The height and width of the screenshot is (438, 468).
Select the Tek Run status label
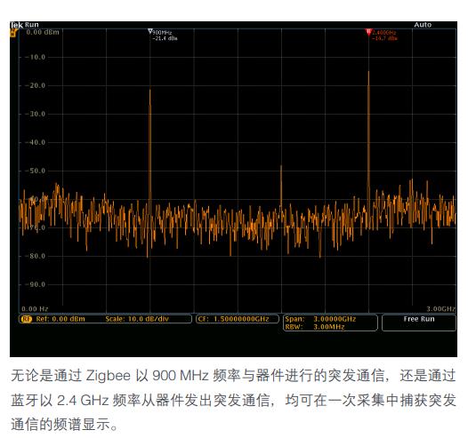pyautogui.click(x=25, y=25)
